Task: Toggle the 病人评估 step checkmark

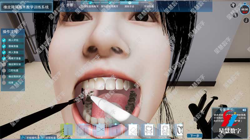Action: point(4,40)
